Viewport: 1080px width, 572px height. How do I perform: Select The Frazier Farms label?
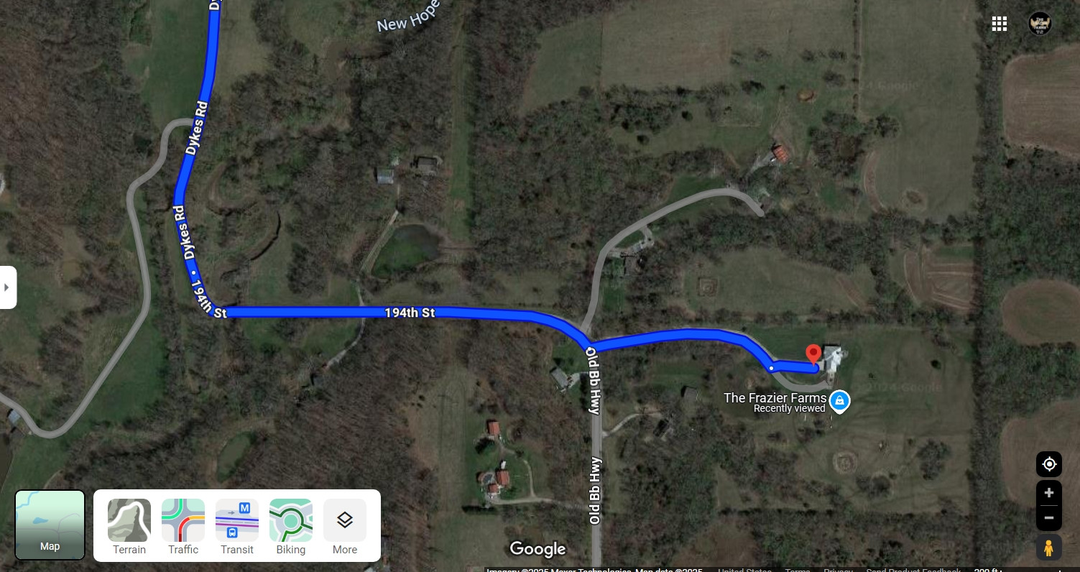tap(775, 398)
